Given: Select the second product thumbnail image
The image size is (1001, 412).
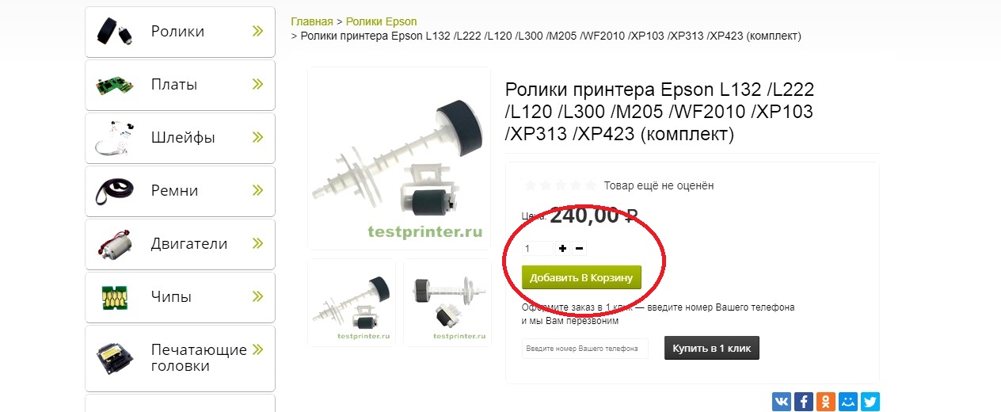Looking at the screenshot, I should pos(447,303).
